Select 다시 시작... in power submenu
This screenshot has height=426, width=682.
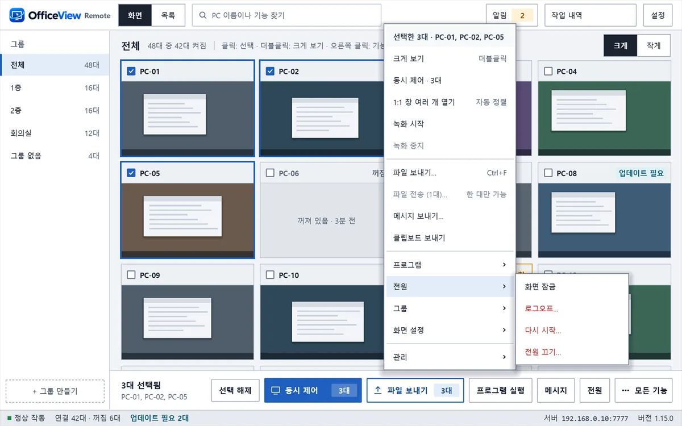click(572, 331)
